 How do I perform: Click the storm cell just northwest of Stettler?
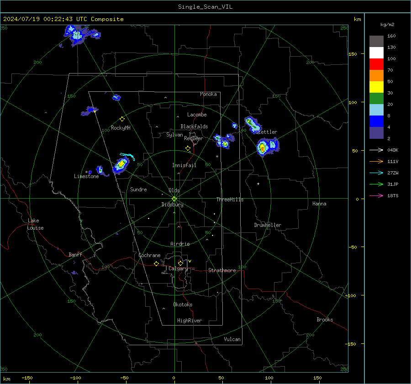click(x=253, y=125)
